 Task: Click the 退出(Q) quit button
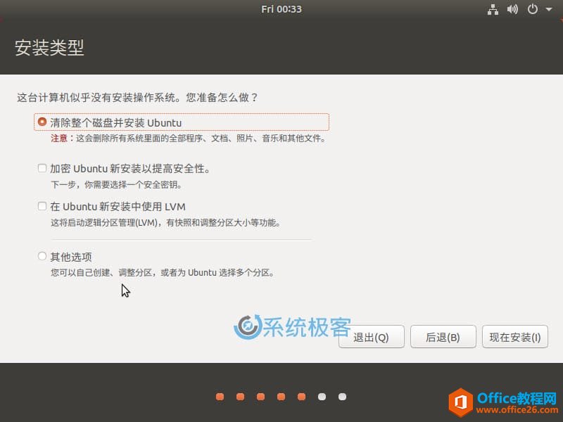[x=372, y=337]
